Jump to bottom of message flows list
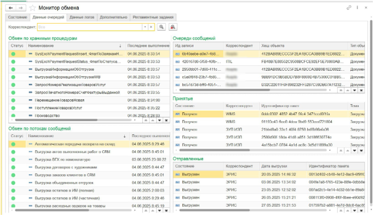Image resolution: width=374 pixels, height=216 pixels. coord(166,211)
